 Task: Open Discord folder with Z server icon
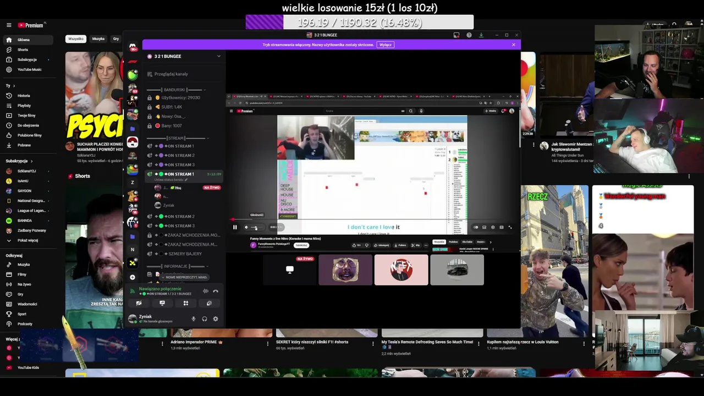(x=132, y=182)
